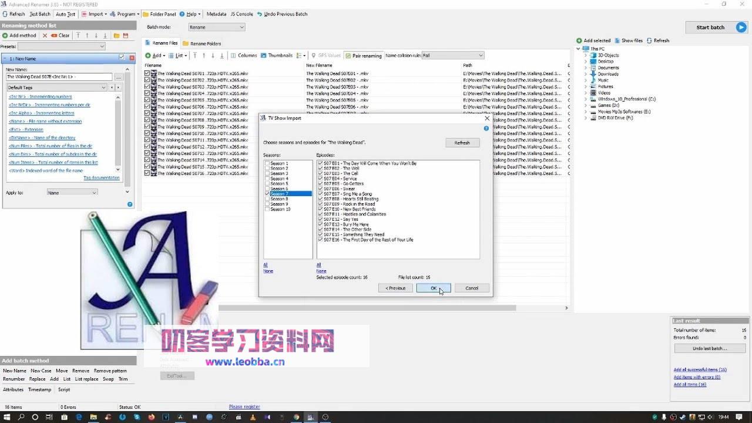Open Name collision rule Fail dropdown
The height and width of the screenshot is (423, 752).
coord(452,55)
